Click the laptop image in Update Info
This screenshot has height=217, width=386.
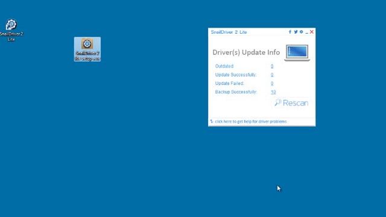tap(297, 52)
